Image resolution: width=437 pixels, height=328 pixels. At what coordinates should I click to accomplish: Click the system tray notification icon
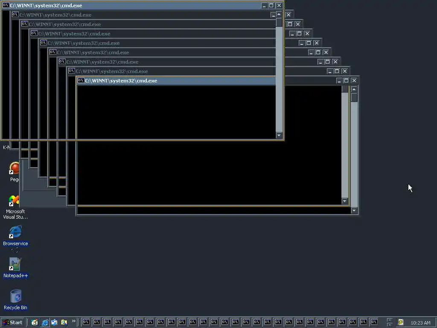[x=401, y=322]
